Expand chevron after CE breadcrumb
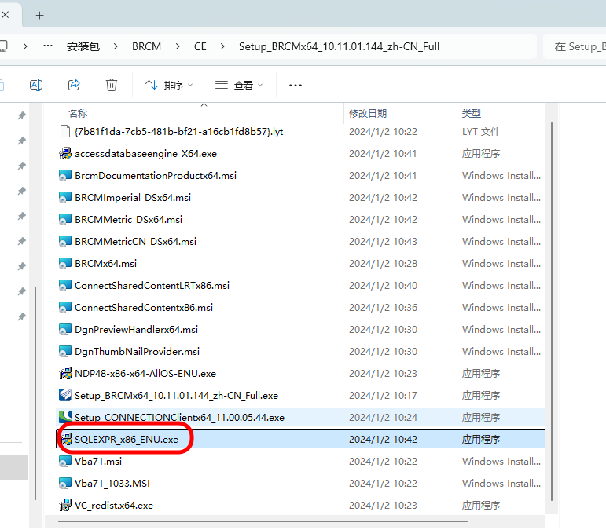606x530 pixels. [222, 46]
